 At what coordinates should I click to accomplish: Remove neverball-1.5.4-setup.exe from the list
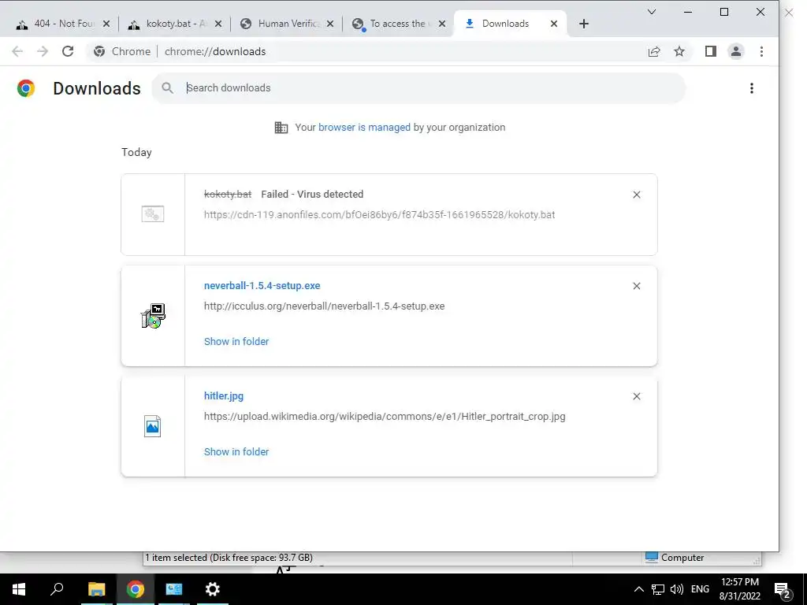637,286
